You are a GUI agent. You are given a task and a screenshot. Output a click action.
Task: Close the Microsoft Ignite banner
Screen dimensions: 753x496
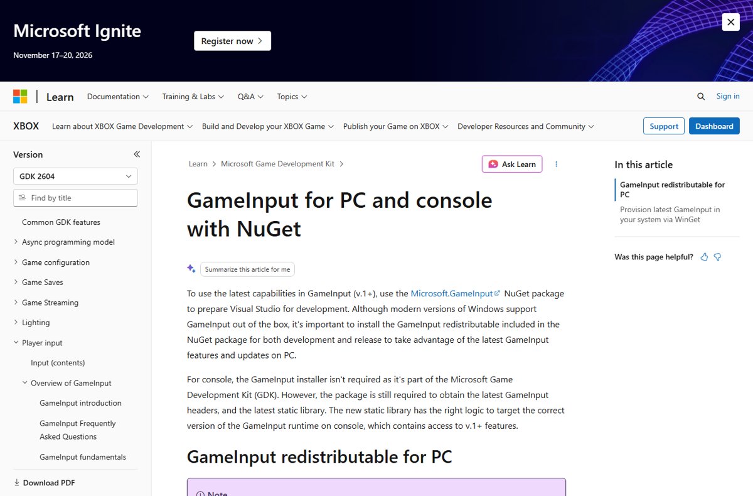730,22
